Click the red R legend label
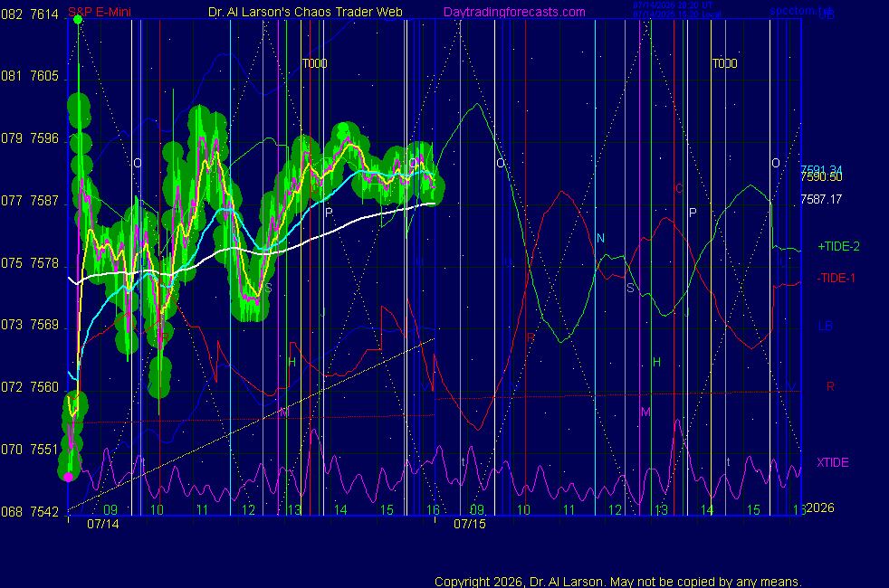This screenshot has width=889, height=588. point(830,386)
